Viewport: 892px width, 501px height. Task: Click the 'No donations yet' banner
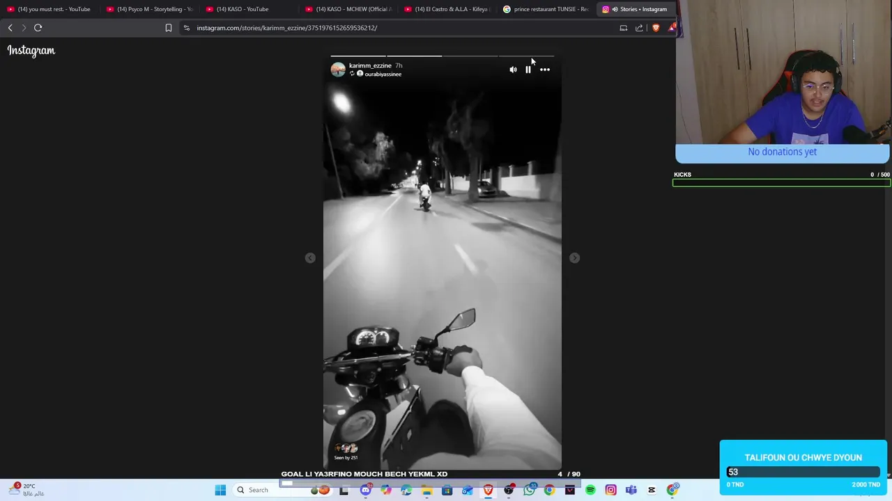(x=782, y=152)
